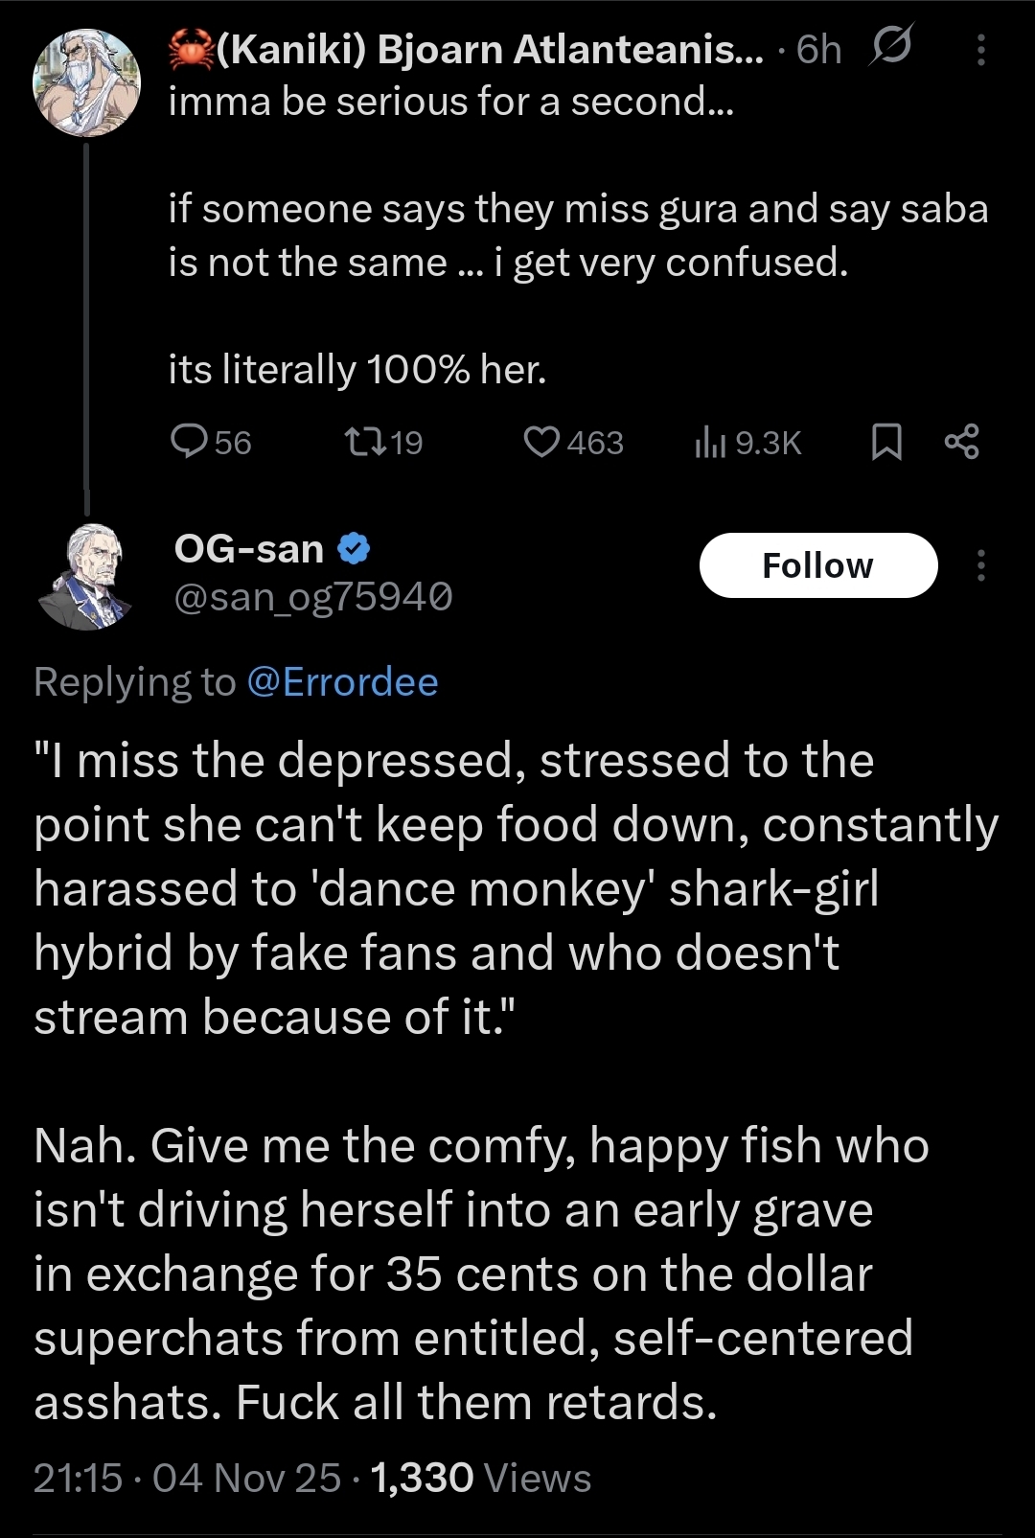Open the (Kaniki) Bjoarn Atlanteanis name
Viewport: 1035px width, 1538px height.
(x=489, y=50)
